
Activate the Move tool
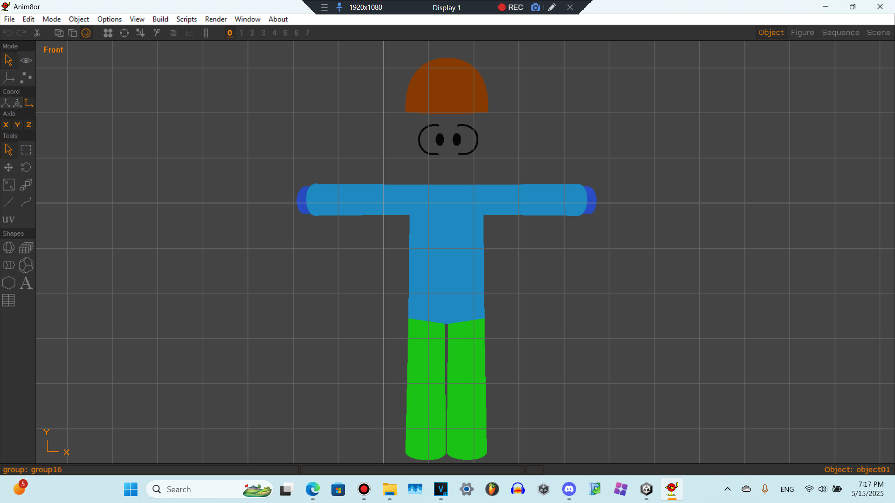click(x=8, y=167)
